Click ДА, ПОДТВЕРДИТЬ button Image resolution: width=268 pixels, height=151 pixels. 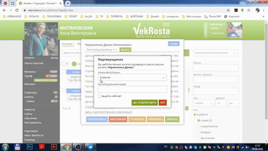(144, 102)
